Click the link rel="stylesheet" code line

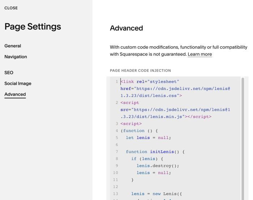[150, 82]
